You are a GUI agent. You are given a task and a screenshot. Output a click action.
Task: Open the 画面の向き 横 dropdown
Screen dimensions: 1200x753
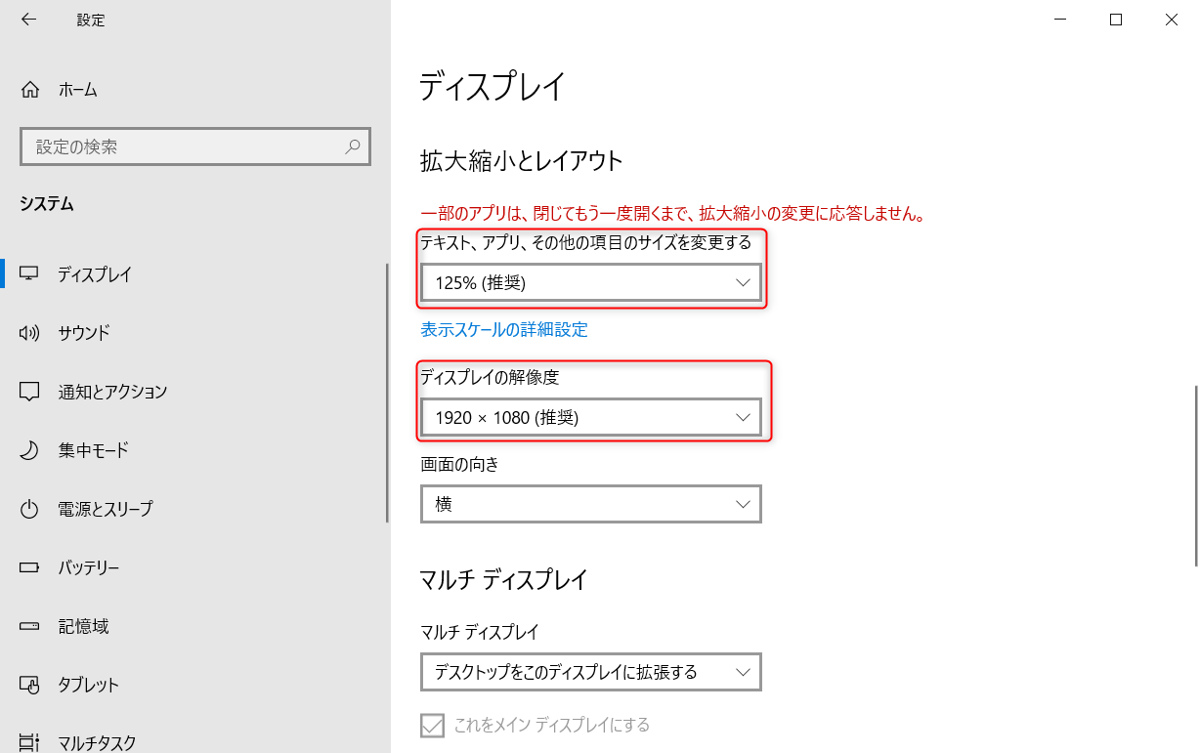click(x=590, y=504)
